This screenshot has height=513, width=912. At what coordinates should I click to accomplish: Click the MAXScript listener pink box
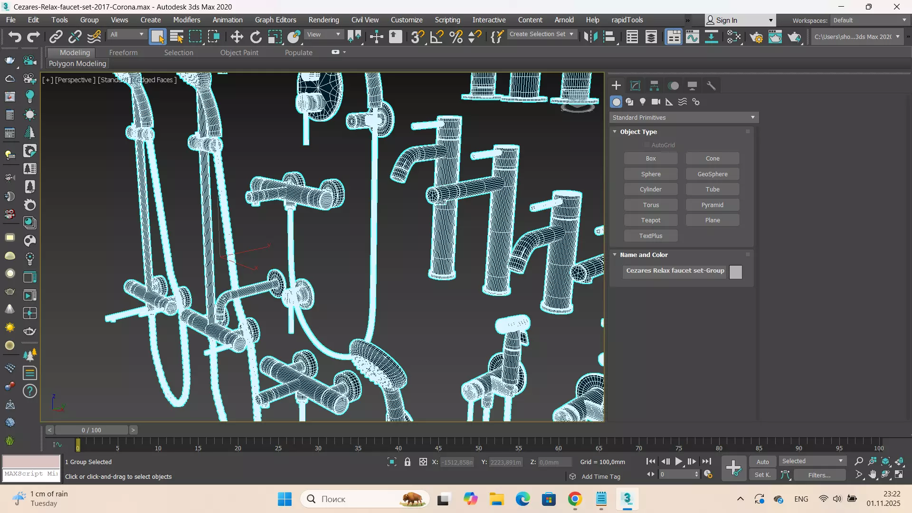(31, 462)
